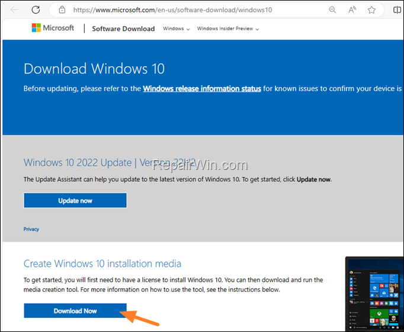
Task: Click the Windows 10 laptop image
Action: (x=374, y=294)
